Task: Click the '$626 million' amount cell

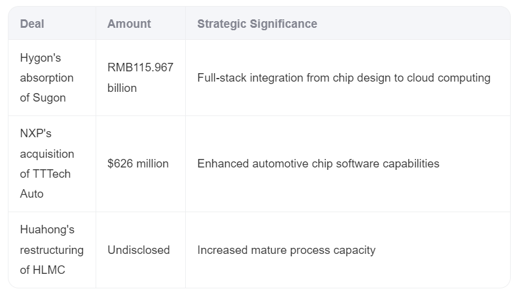Action: click(x=140, y=164)
